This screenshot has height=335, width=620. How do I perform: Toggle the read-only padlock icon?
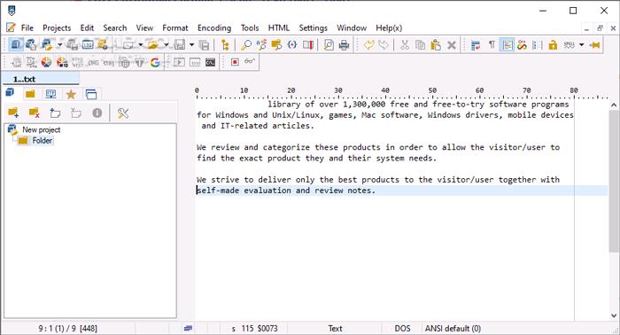tap(553, 44)
